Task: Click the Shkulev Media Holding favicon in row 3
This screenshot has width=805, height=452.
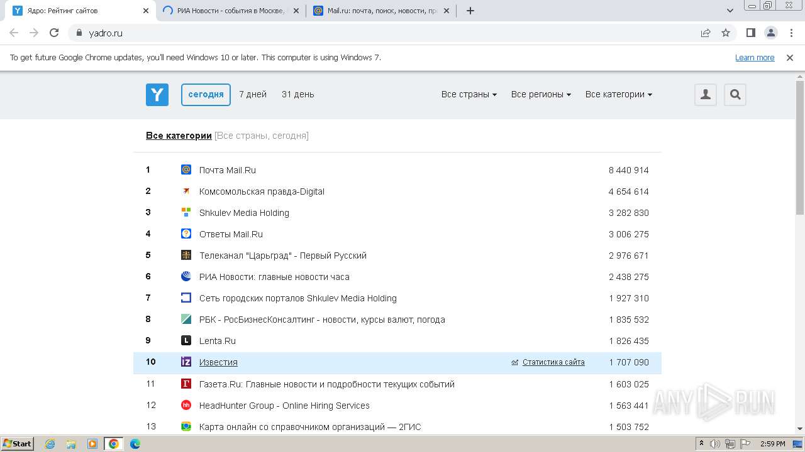Action: (x=186, y=212)
